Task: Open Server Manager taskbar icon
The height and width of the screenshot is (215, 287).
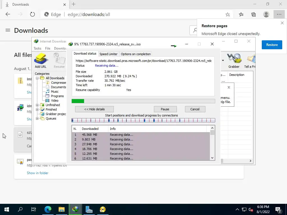Action: (x=89, y=209)
